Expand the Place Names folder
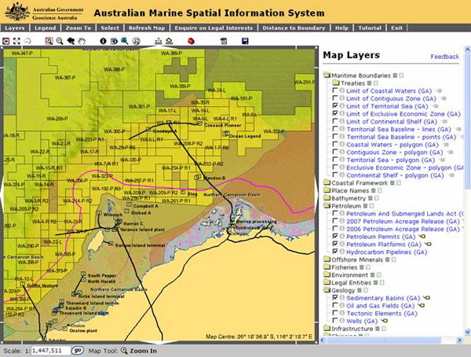This screenshot has height=357, width=471. tap(327, 190)
